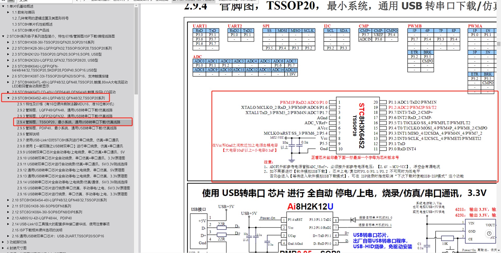Click the 'PWMB' table heading
Screen dimensions: 501x253
click(415, 26)
